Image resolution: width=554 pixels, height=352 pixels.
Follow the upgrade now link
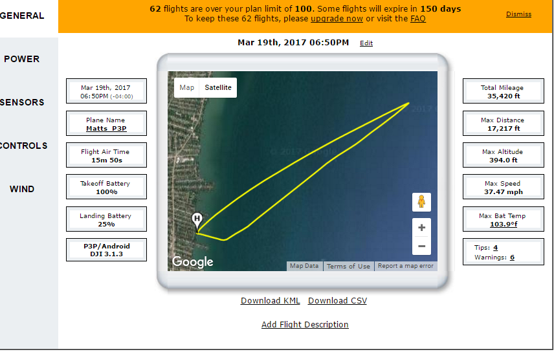point(337,19)
